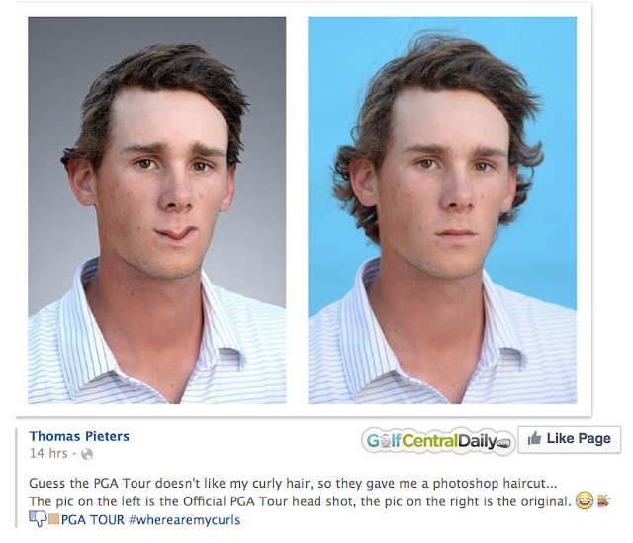Click the gray quote bar beside the post

[x=16, y=478]
